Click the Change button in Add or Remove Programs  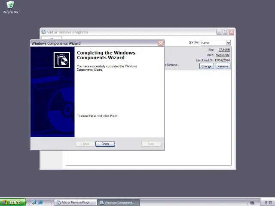(x=206, y=66)
